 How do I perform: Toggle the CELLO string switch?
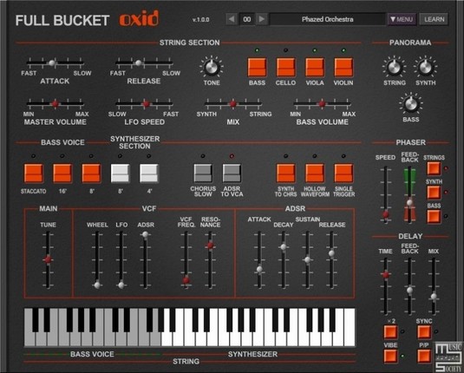point(285,67)
